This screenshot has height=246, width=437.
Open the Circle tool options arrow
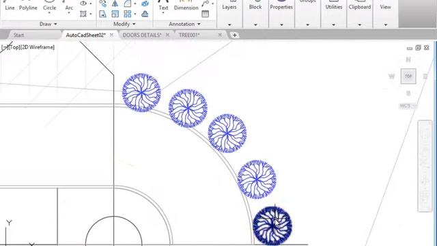click(x=49, y=13)
